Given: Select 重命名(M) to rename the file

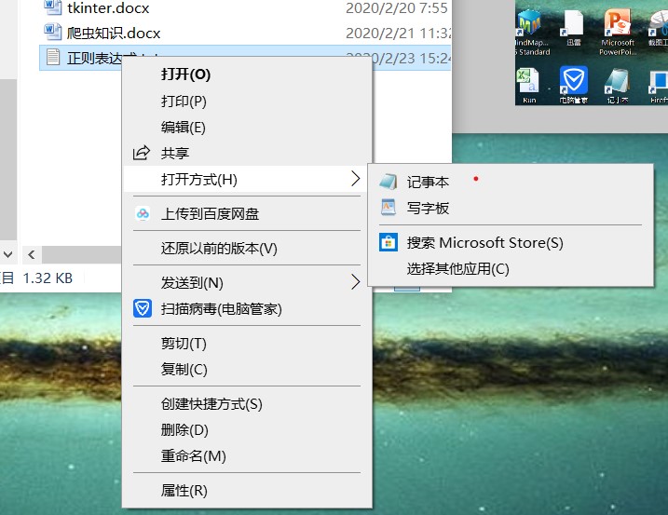Looking at the screenshot, I should pos(193,456).
